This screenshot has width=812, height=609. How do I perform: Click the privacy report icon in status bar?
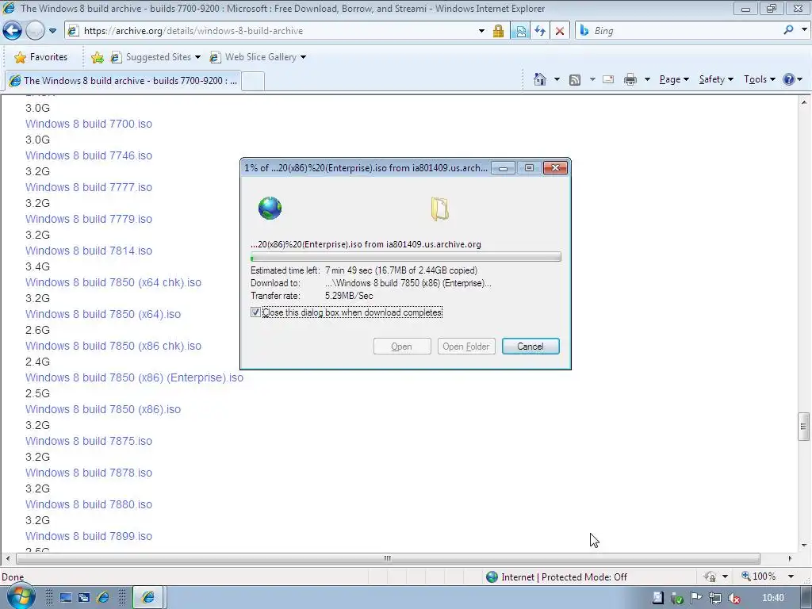710,576
